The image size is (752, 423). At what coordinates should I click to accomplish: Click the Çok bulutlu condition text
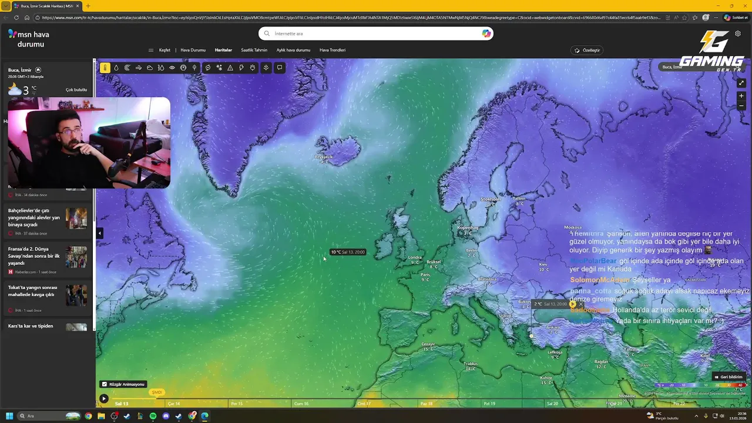click(76, 90)
